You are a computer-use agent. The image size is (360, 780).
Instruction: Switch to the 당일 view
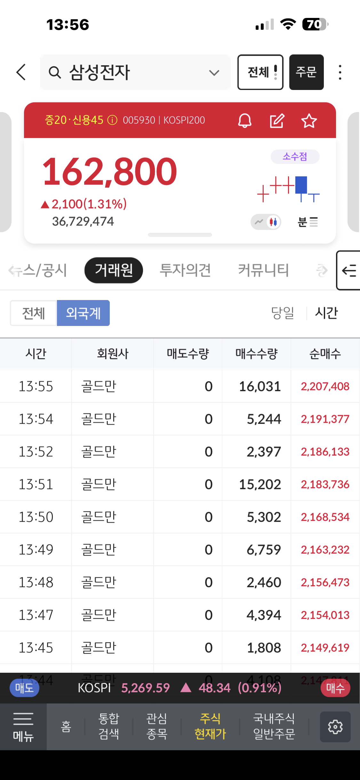point(282,313)
